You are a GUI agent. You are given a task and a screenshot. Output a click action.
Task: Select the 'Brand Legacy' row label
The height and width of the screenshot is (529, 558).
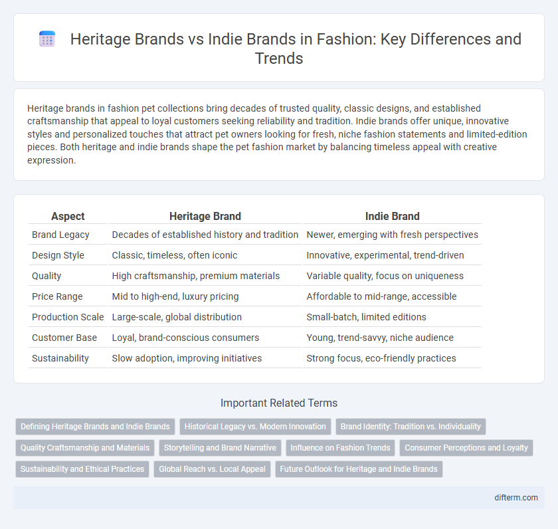coord(60,235)
